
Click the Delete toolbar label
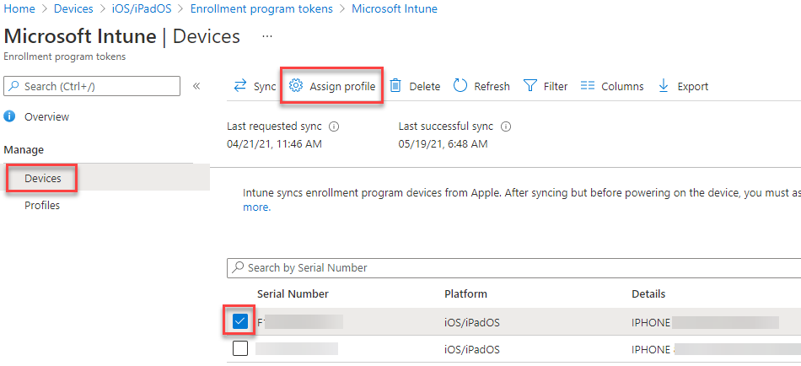coord(424,86)
